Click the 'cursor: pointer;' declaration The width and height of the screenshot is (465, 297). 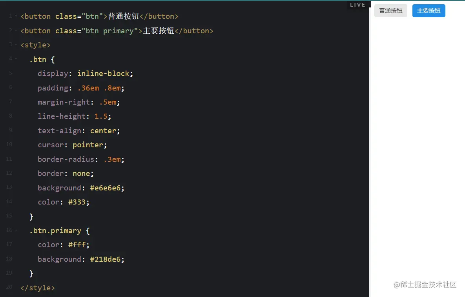(x=72, y=145)
